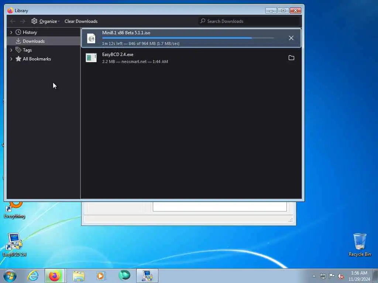The height and width of the screenshot is (283, 378).
Task: Click the white text box in background window
Action: (x=220, y=206)
